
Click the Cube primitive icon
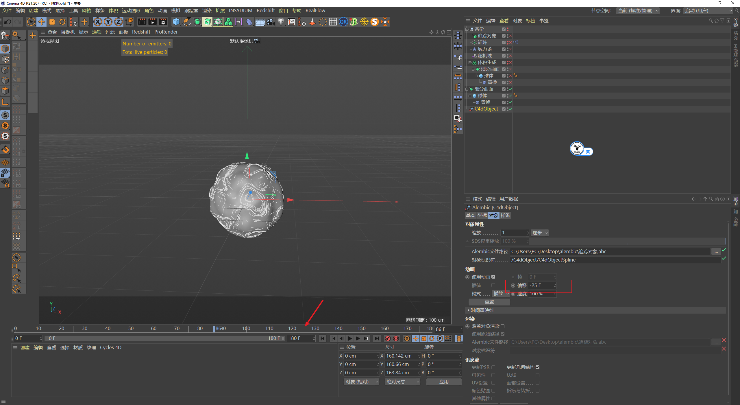pyautogui.click(x=176, y=22)
